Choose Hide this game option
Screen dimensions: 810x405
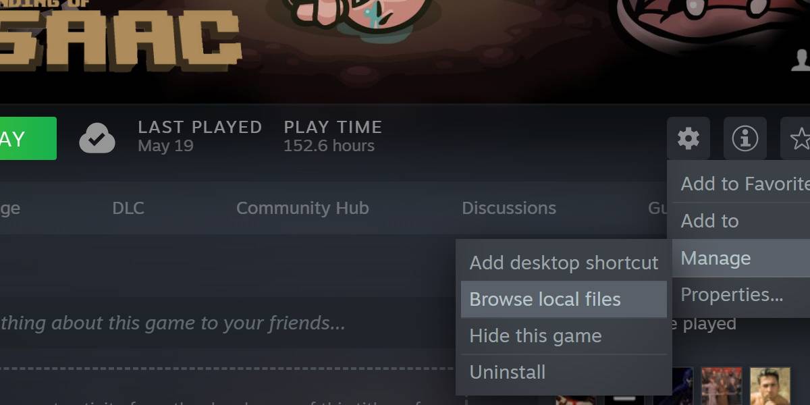(x=564, y=335)
